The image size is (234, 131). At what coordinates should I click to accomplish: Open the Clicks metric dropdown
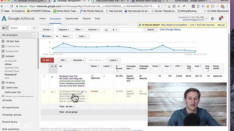pyautogui.click(x=48, y=36)
